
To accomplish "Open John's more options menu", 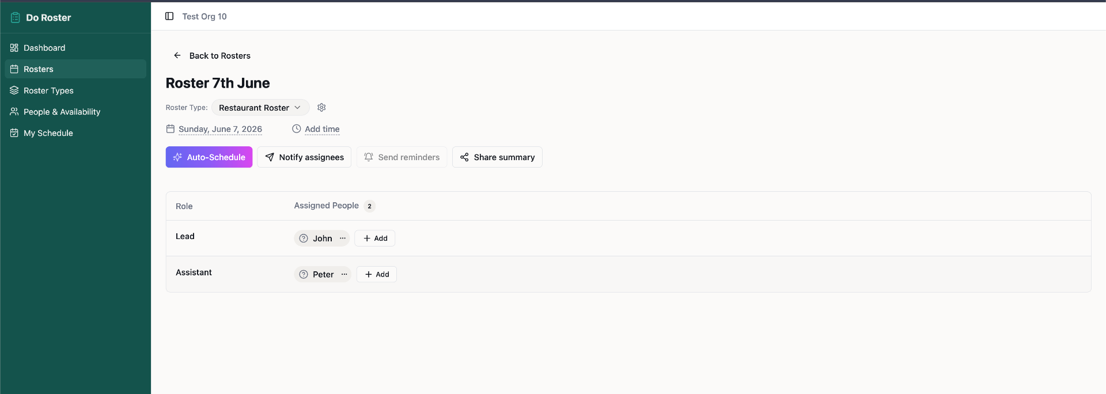I will [x=343, y=238].
